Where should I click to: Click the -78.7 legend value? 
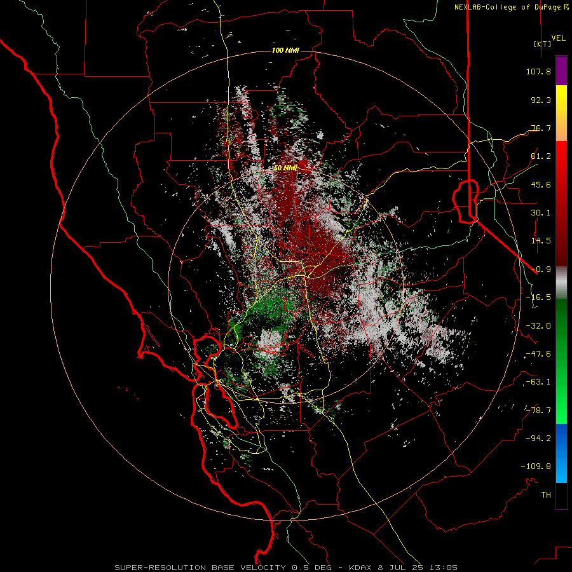tap(538, 411)
